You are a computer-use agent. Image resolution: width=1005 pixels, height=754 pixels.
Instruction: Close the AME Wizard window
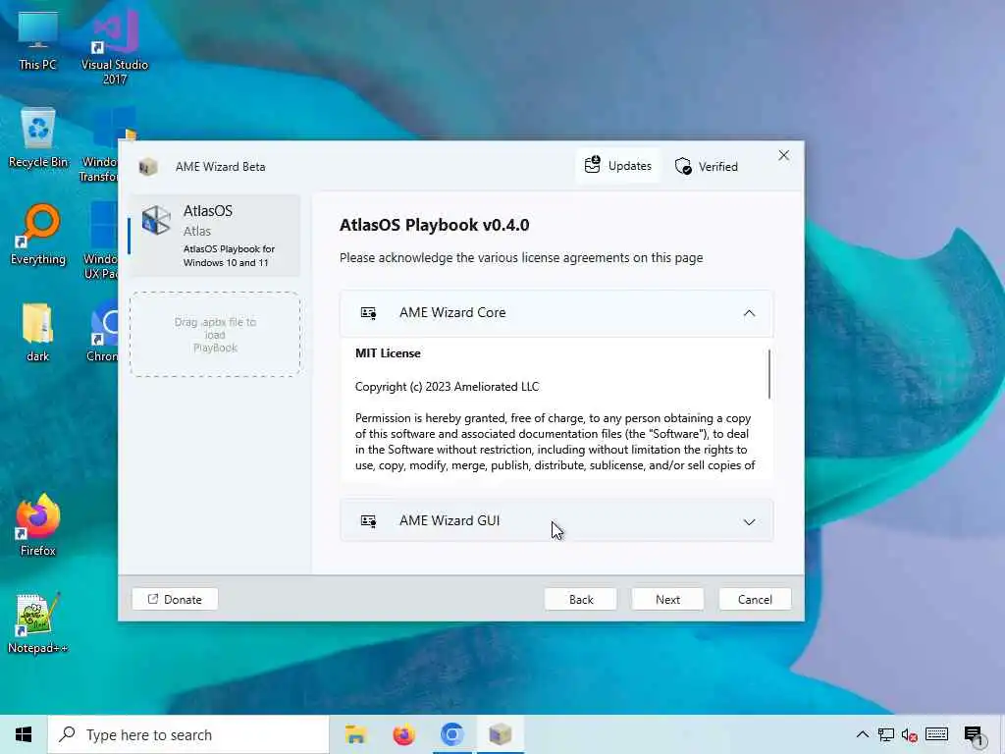783,156
